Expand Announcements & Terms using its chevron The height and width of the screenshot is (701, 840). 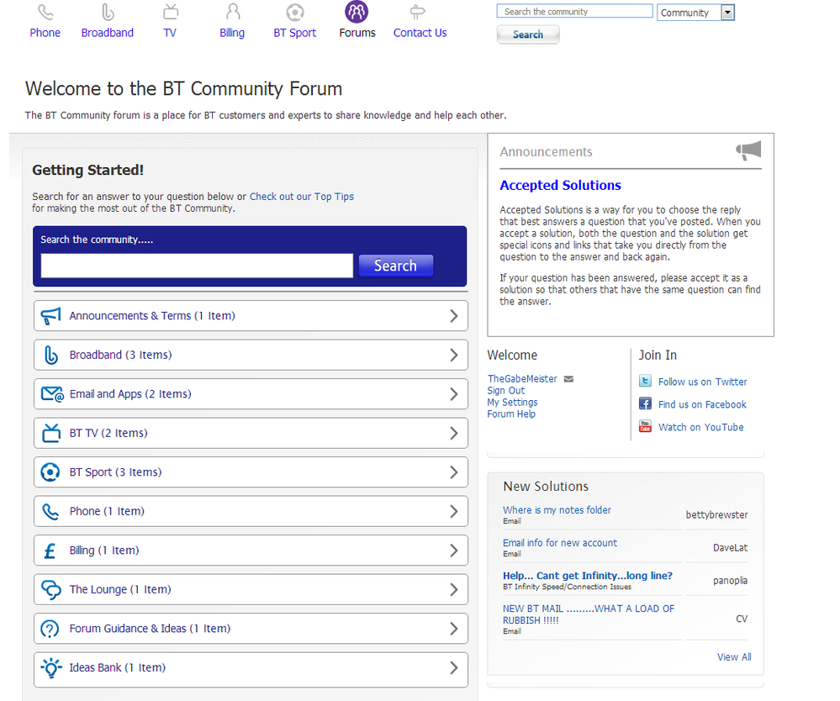pyautogui.click(x=454, y=316)
